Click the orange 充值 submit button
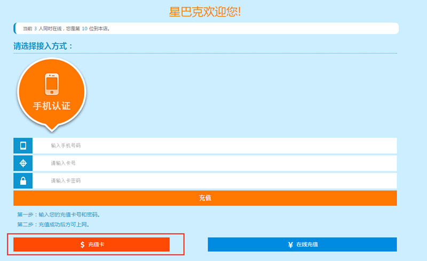This screenshot has height=261, width=427. pyautogui.click(x=205, y=198)
